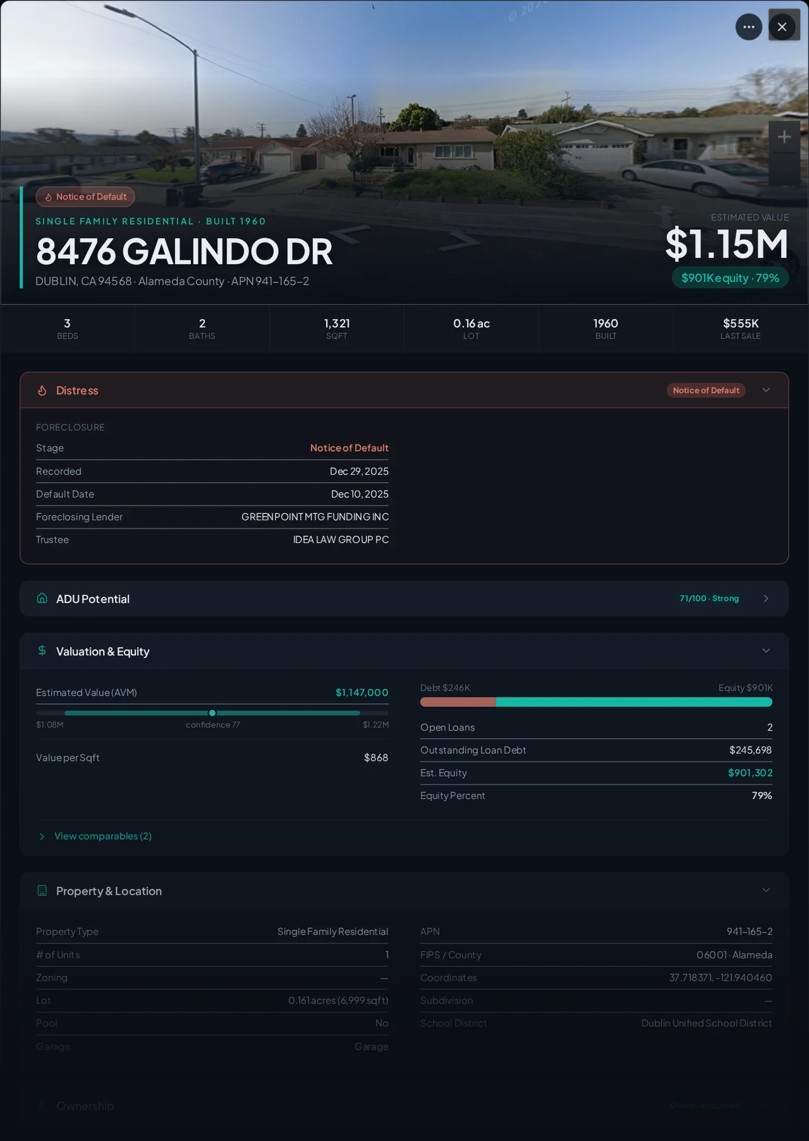The height and width of the screenshot is (1141, 809).
Task: Expand the Ownership section chevron
Action: point(766,1105)
